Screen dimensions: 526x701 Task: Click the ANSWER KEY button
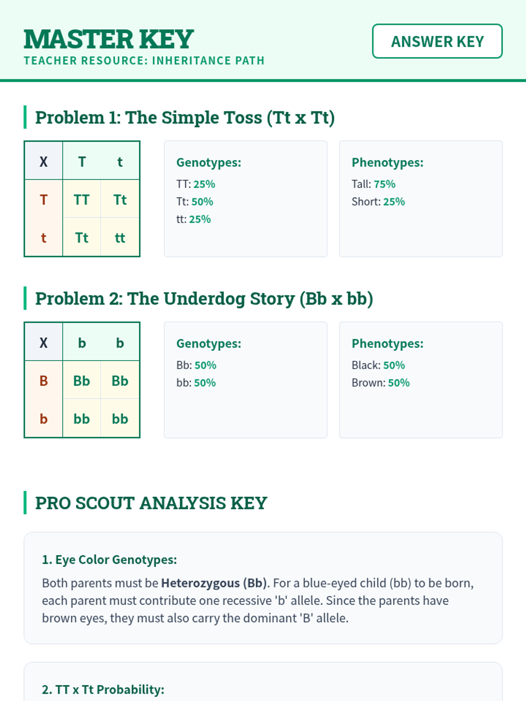437,41
